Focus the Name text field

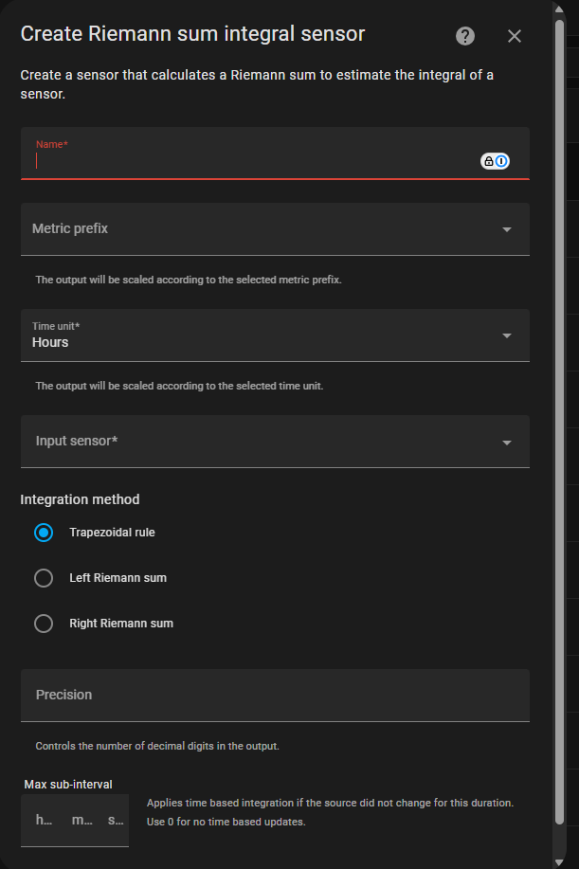(x=256, y=160)
